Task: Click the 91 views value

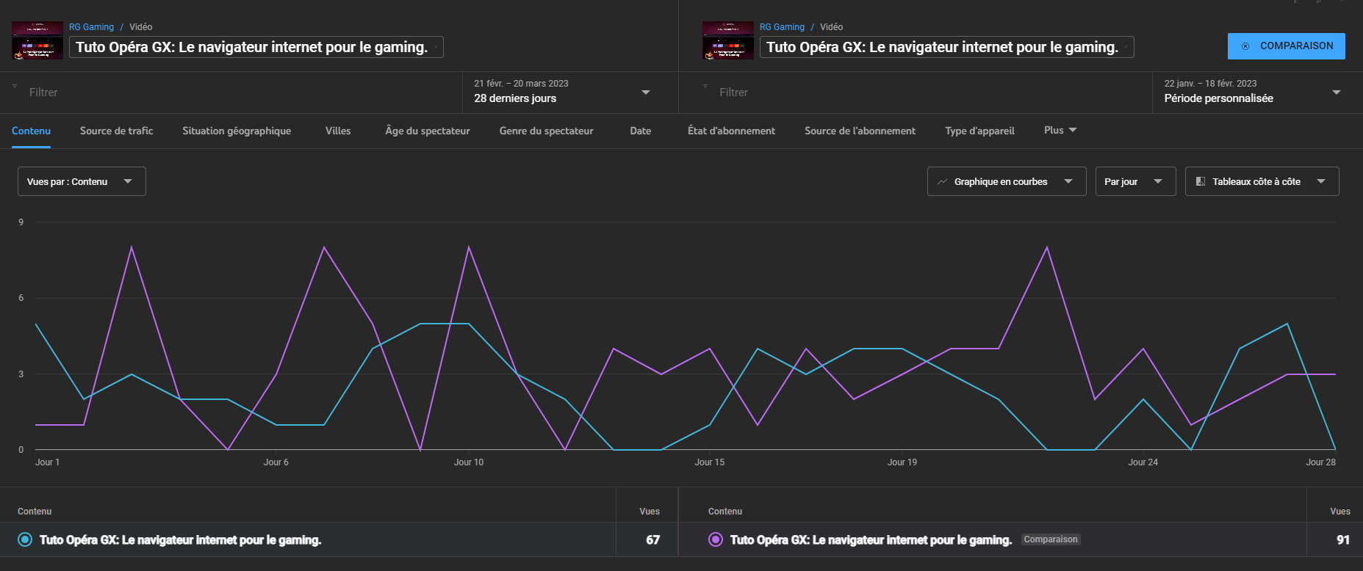Action: pyautogui.click(x=1343, y=539)
